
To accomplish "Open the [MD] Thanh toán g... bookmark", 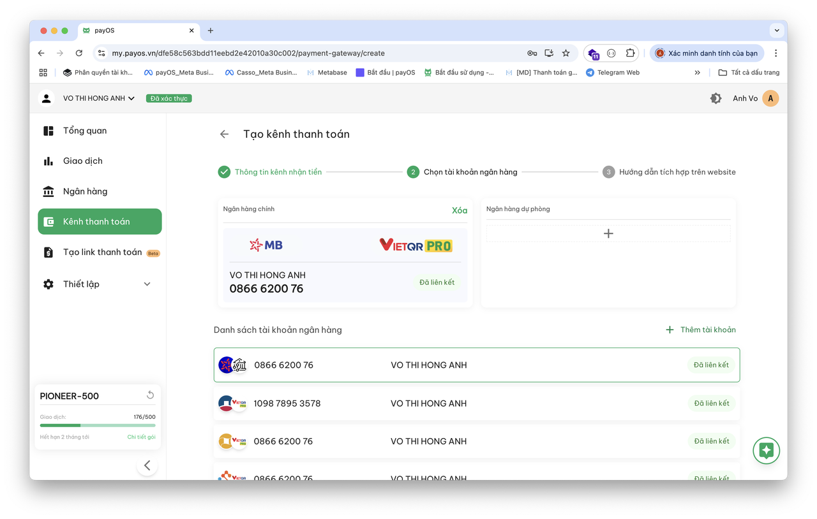I will coord(541,73).
